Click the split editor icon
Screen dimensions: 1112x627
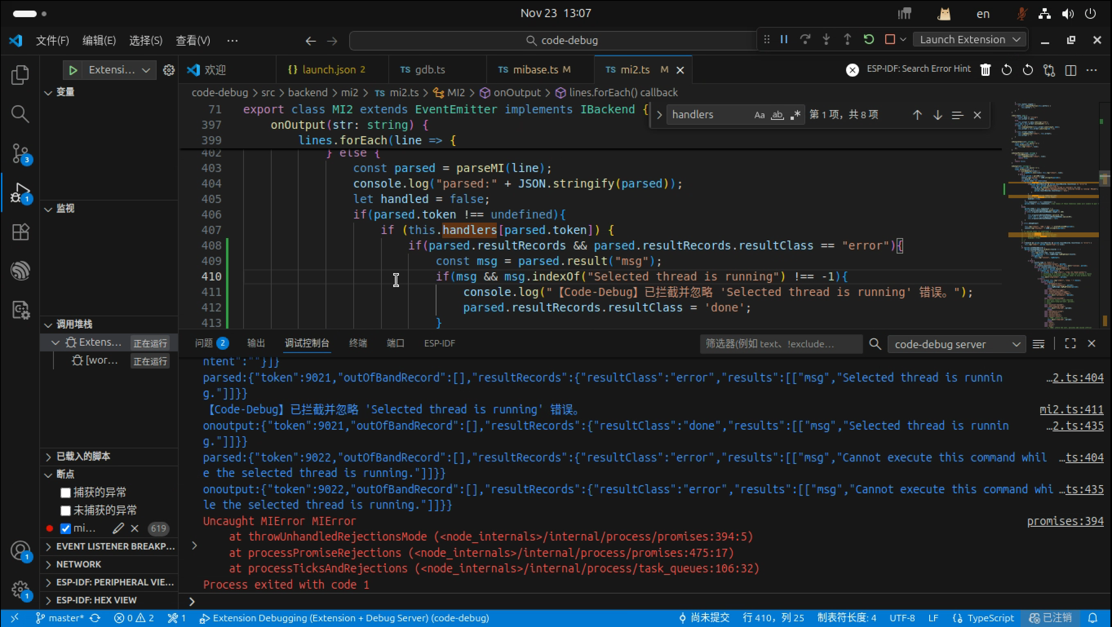pos(1070,70)
